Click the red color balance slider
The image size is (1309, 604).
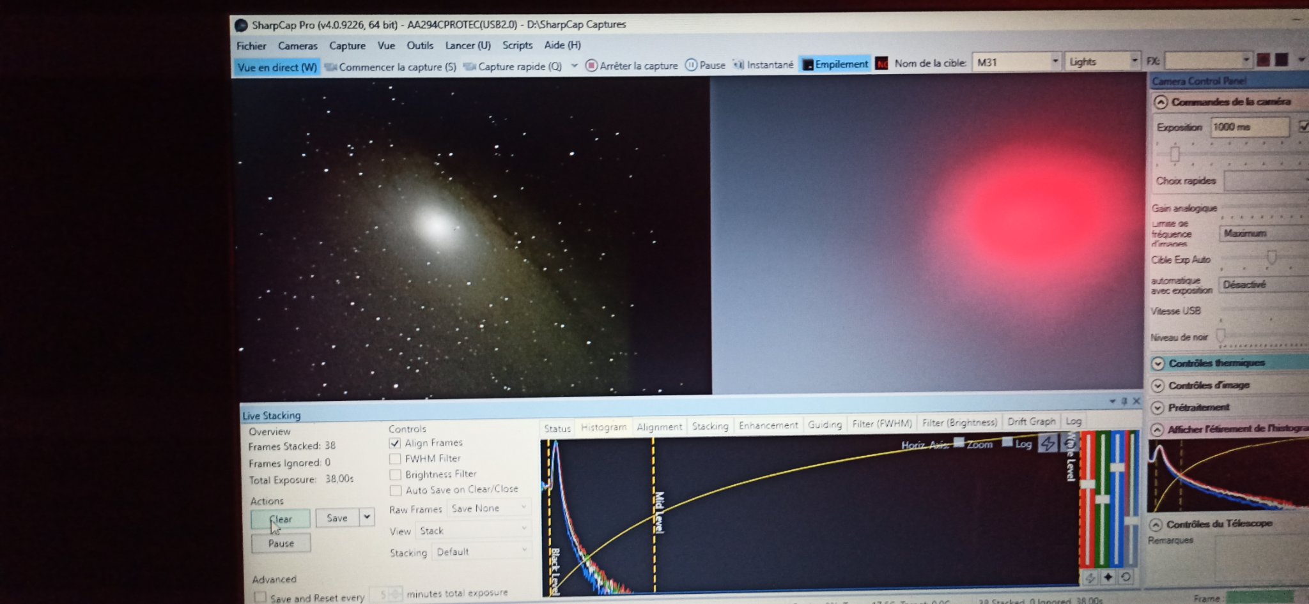pyautogui.click(x=1087, y=485)
